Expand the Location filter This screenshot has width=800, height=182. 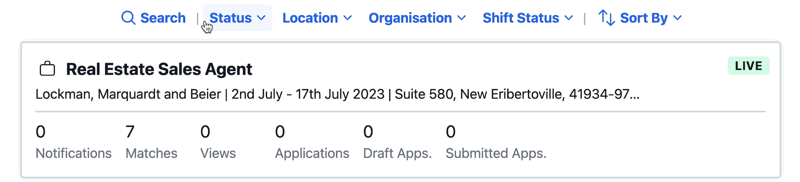pos(310,18)
